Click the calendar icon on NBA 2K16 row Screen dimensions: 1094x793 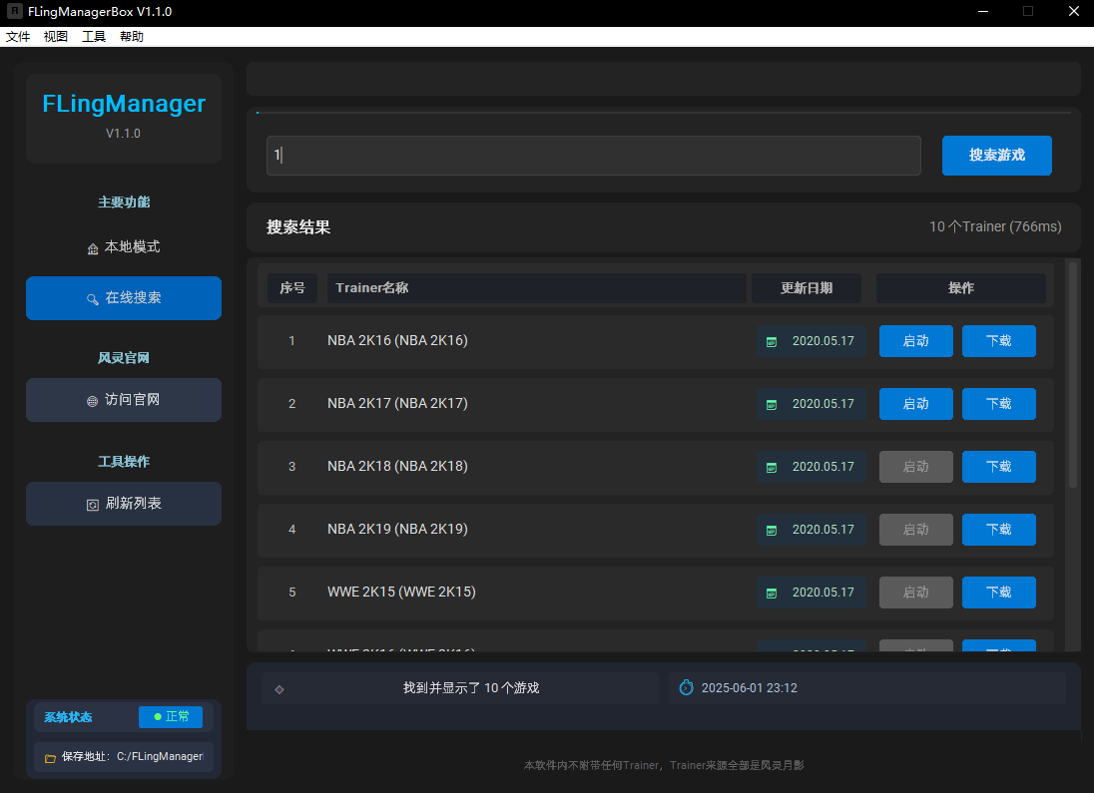click(x=772, y=342)
